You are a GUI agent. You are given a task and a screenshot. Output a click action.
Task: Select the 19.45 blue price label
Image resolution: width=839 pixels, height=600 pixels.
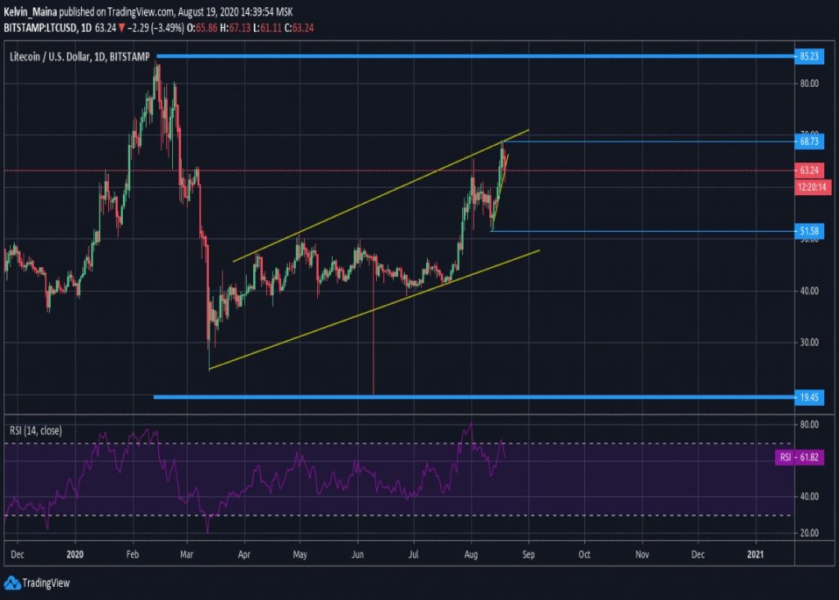[809, 398]
